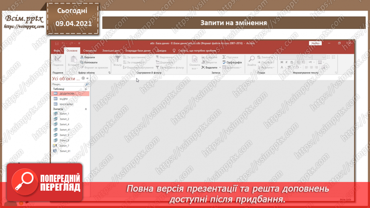Click the gridlines icon in text formatting
The image size is (370, 208).
click(320, 63)
